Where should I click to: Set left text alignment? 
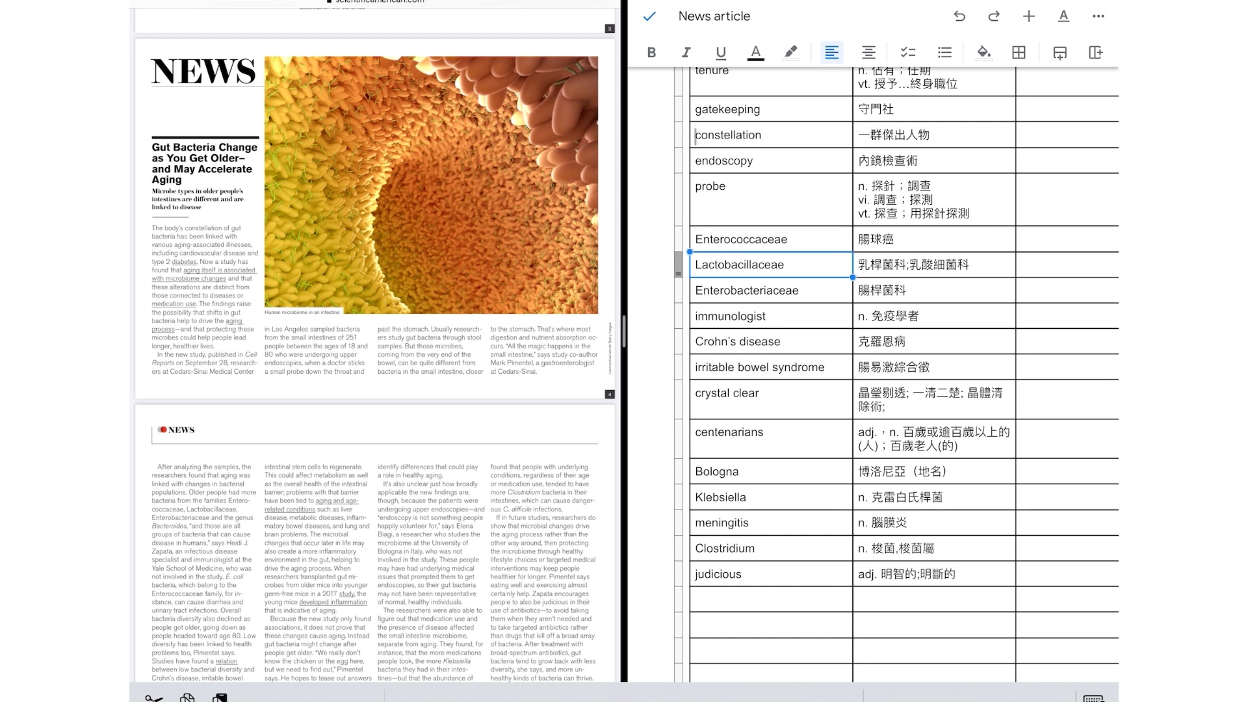(x=831, y=53)
